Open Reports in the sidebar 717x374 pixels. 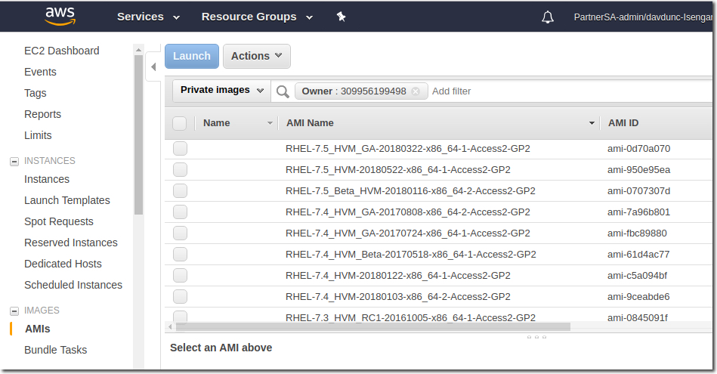pos(42,114)
